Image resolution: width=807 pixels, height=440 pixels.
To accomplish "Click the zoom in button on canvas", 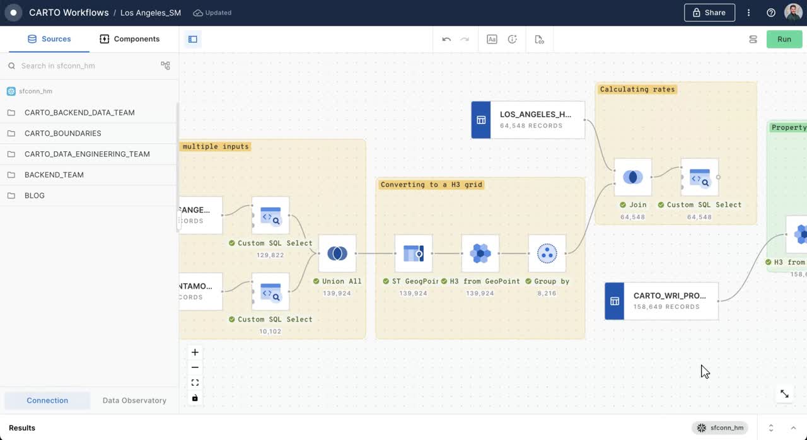I will [x=195, y=352].
